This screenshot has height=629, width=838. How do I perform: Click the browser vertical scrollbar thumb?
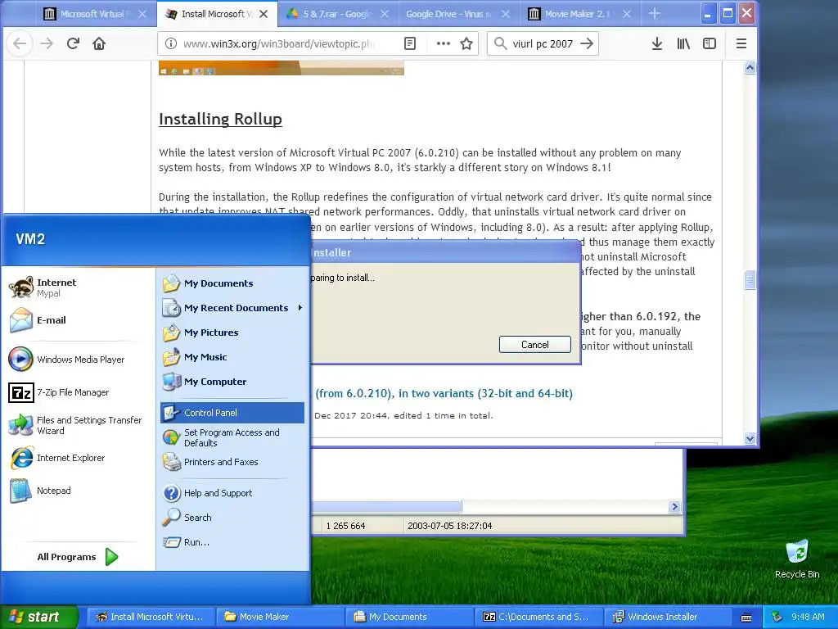coord(750,280)
